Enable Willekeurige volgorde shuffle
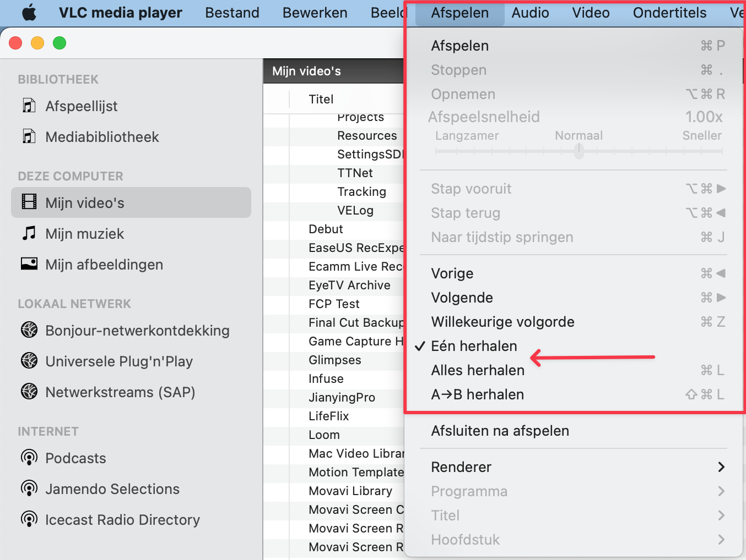Viewport: 746px width, 560px height. 574,322
